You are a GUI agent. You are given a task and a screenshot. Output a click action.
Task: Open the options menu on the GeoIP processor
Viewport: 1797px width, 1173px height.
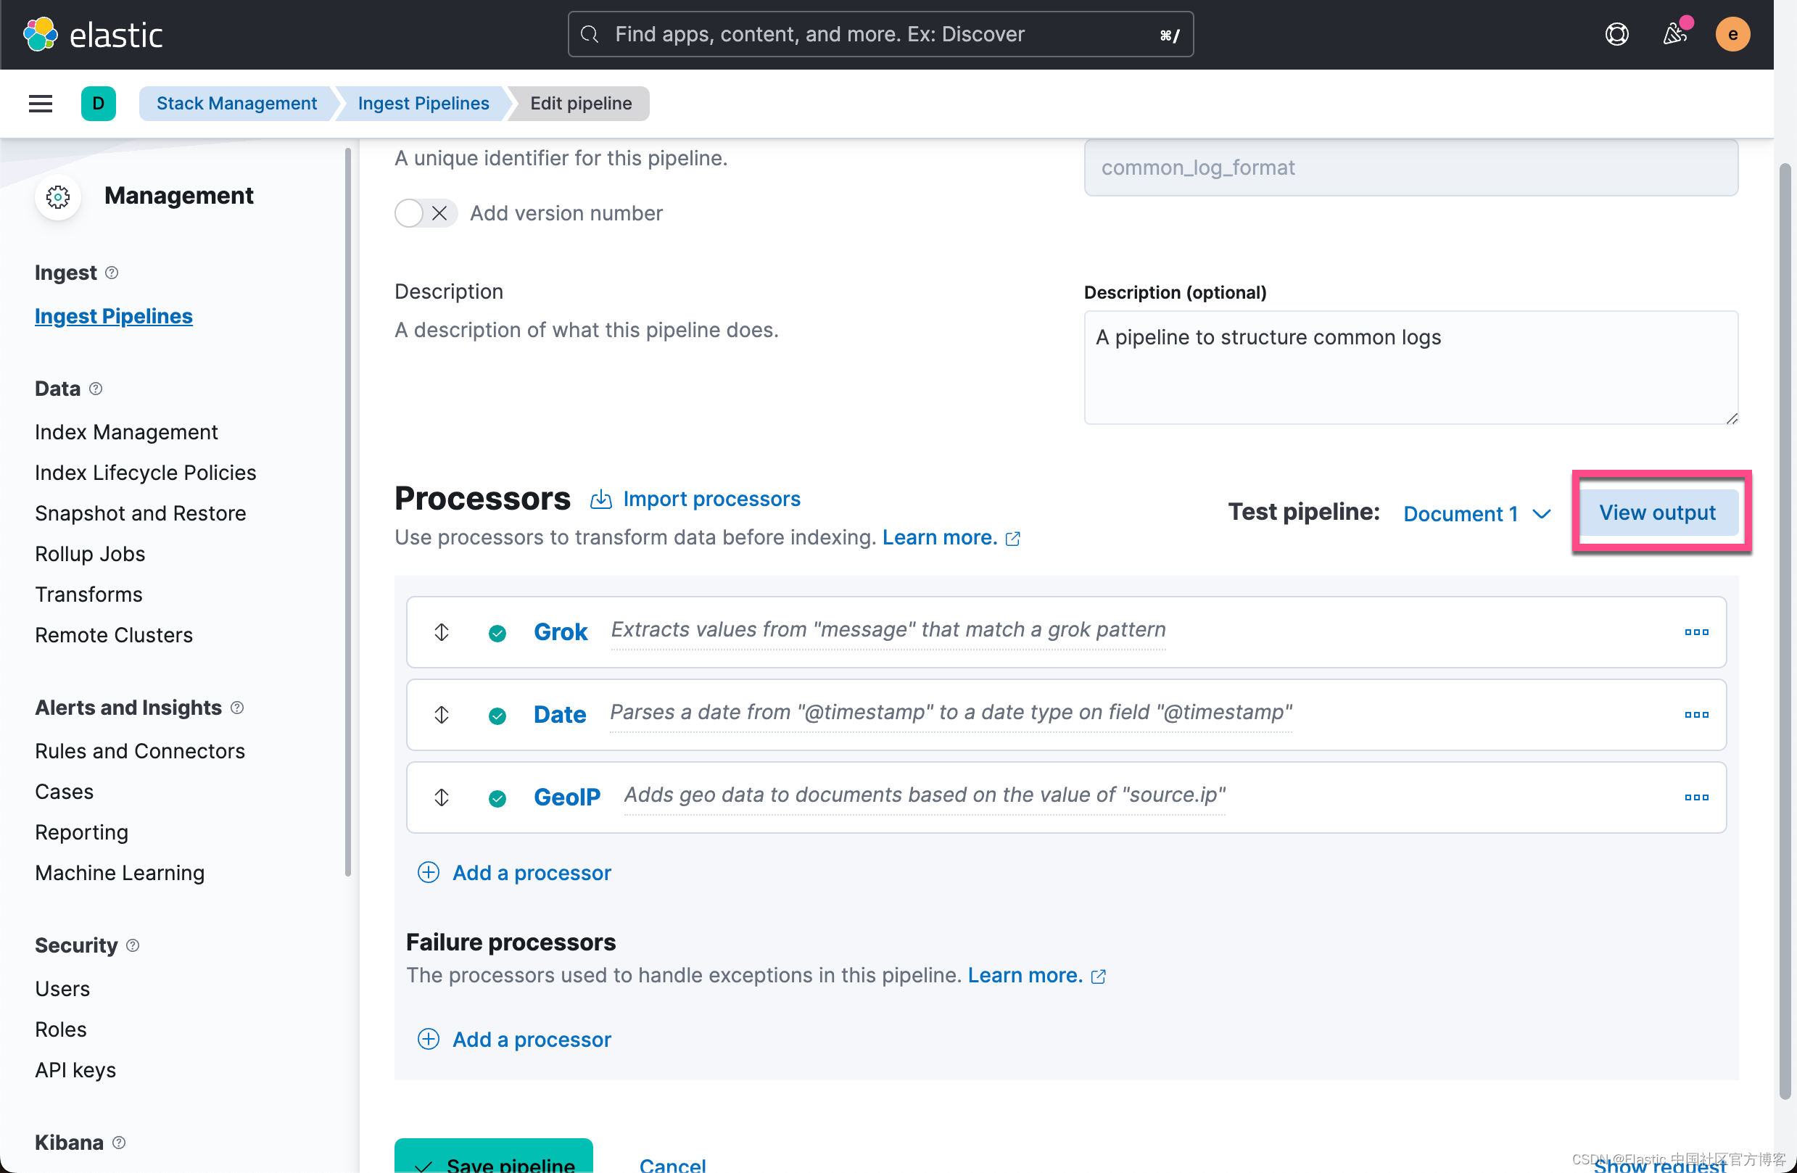pos(1695,797)
